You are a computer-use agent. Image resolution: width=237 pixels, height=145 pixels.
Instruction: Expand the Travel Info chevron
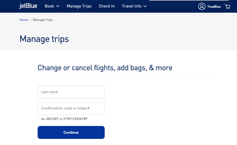145,6
